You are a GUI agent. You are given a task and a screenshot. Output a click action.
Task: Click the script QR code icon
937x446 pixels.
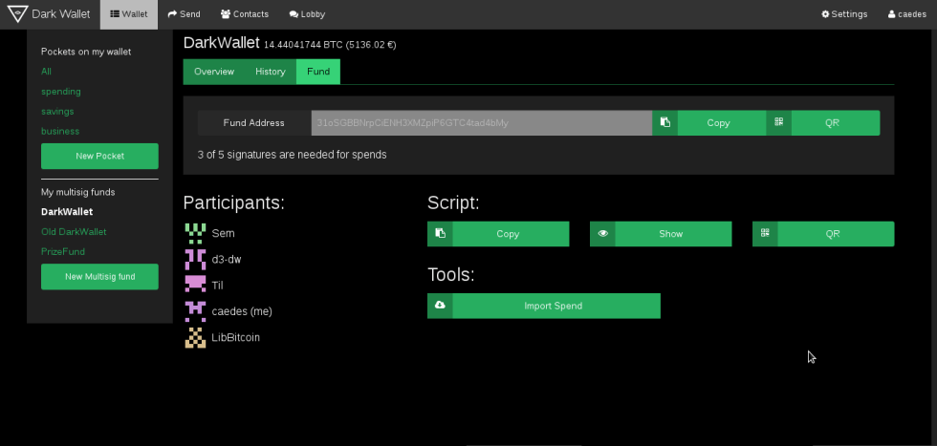coord(765,234)
